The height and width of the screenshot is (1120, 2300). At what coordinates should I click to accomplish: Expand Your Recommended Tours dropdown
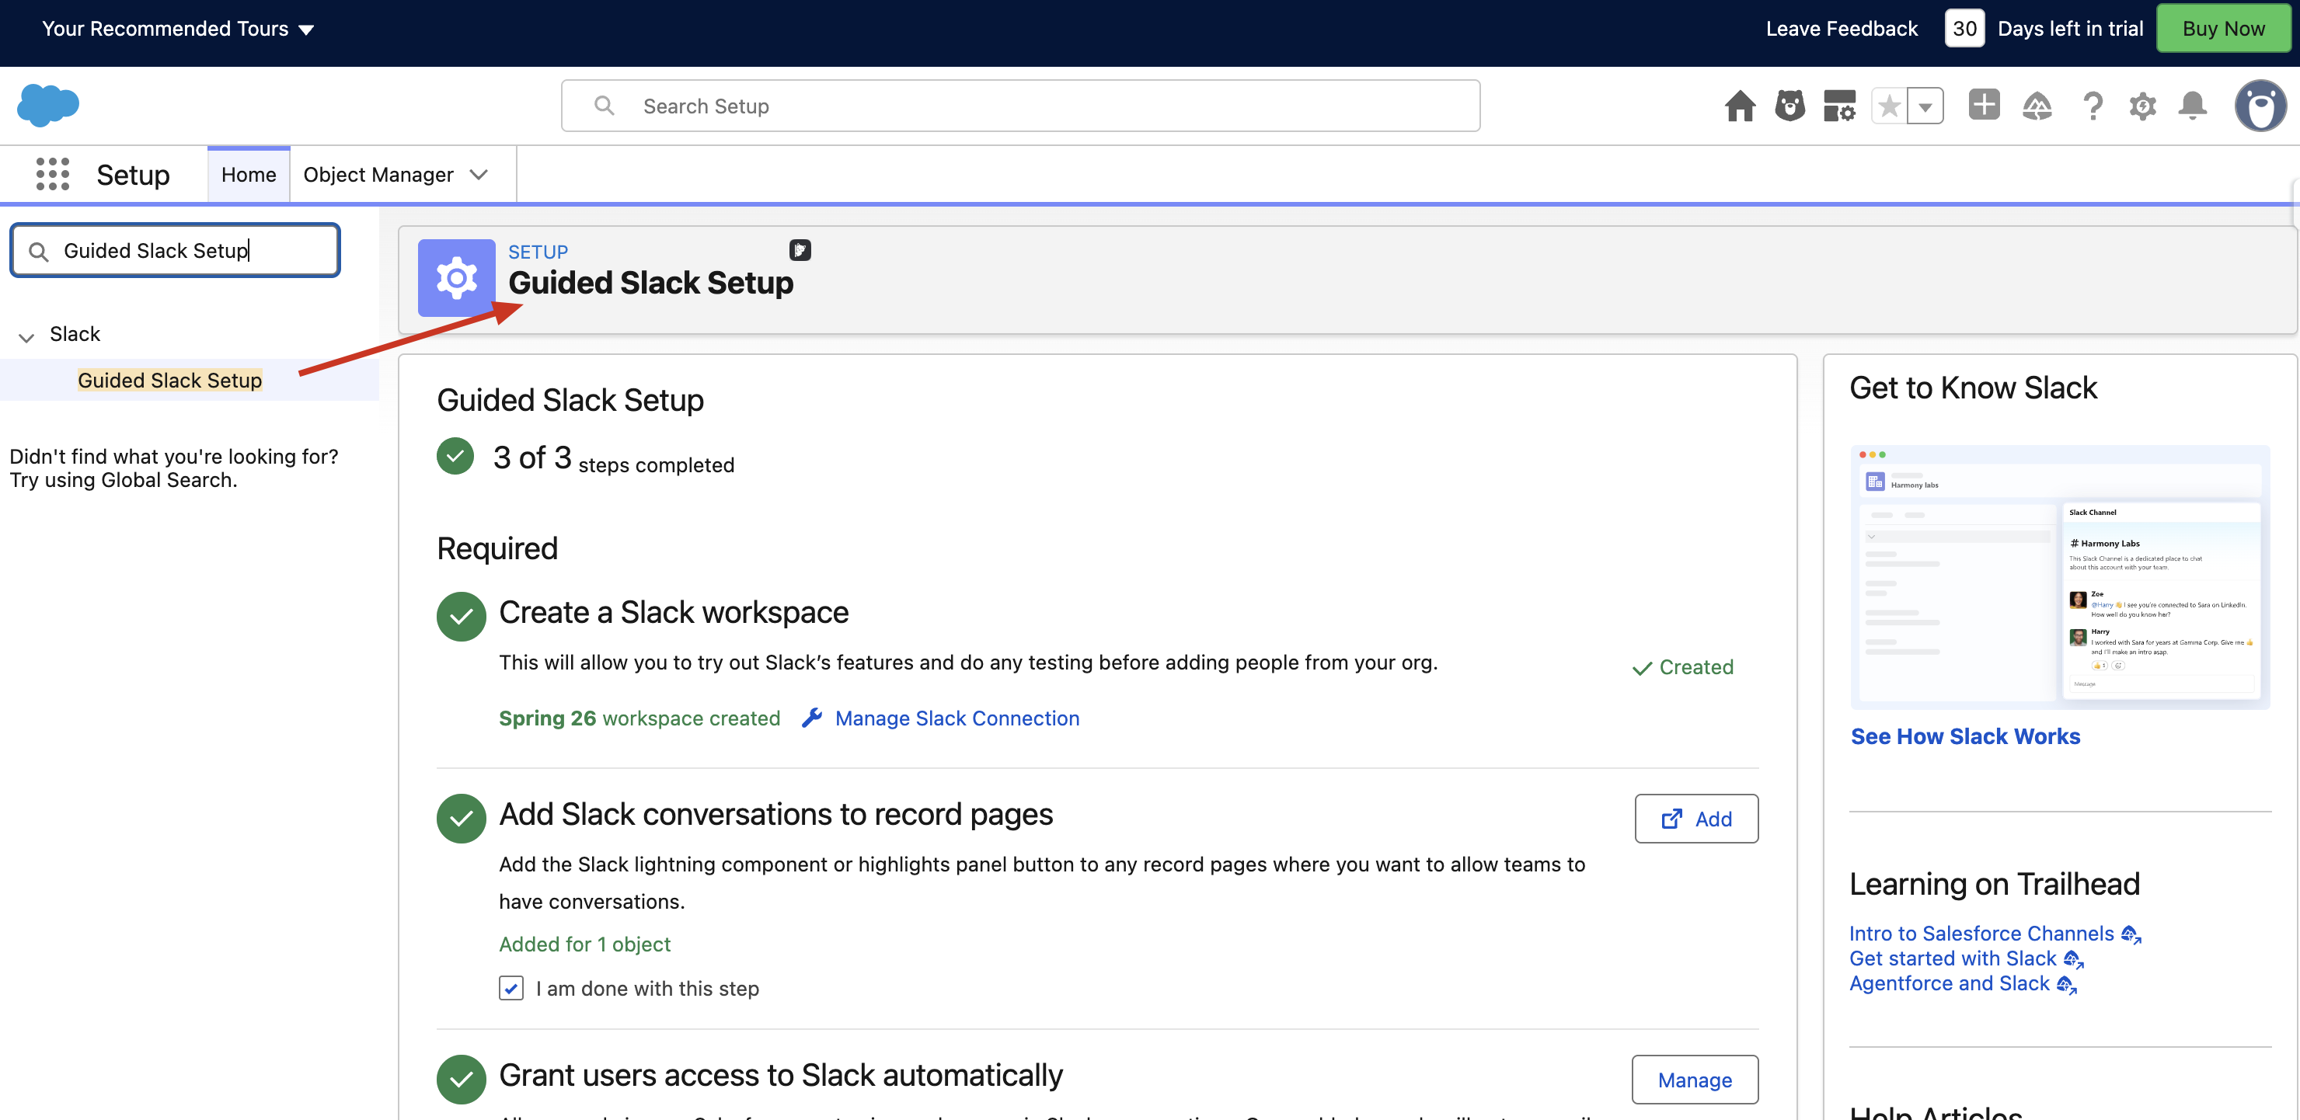click(x=306, y=30)
